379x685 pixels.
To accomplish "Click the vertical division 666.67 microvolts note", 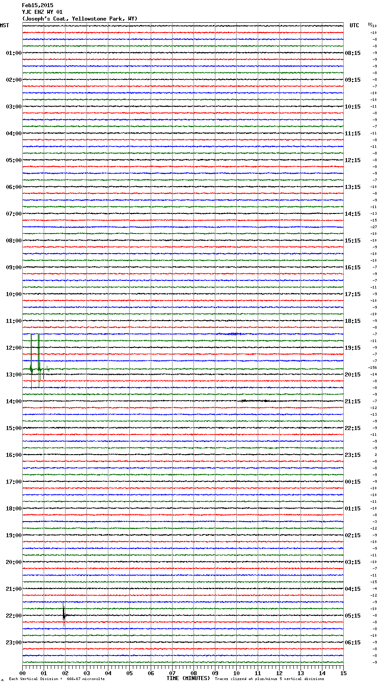I will click(x=57, y=679).
